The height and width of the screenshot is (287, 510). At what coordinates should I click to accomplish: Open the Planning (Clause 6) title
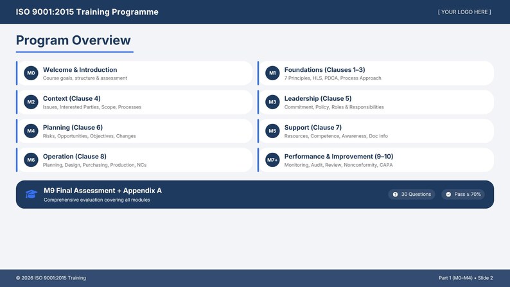73,127
